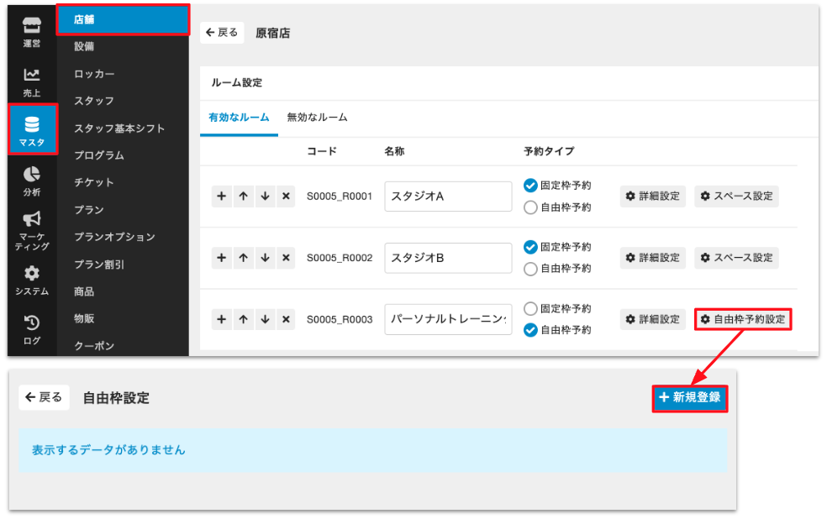
Task: Click 戻る button beside 自由枠設定
Action: [x=44, y=397]
